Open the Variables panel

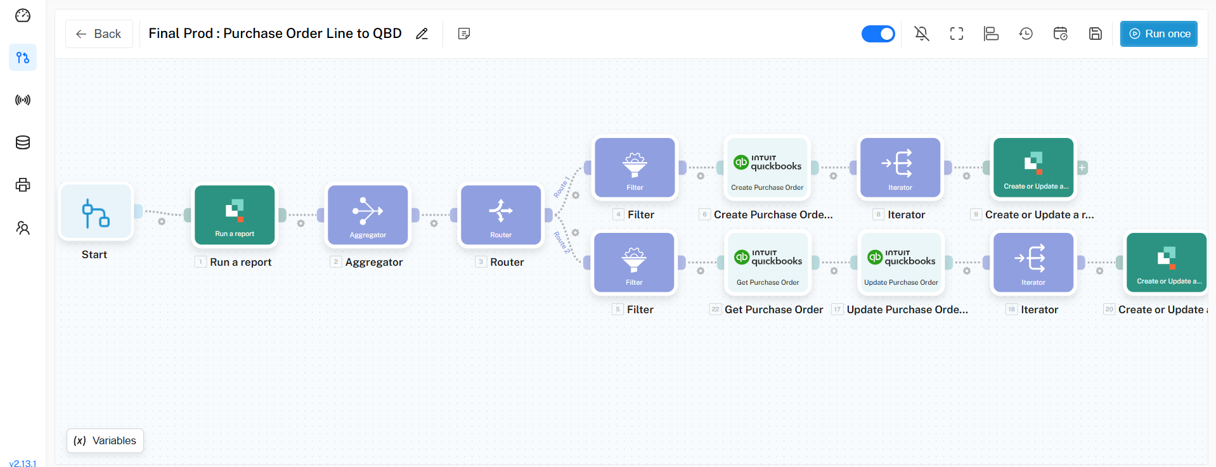point(105,440)
